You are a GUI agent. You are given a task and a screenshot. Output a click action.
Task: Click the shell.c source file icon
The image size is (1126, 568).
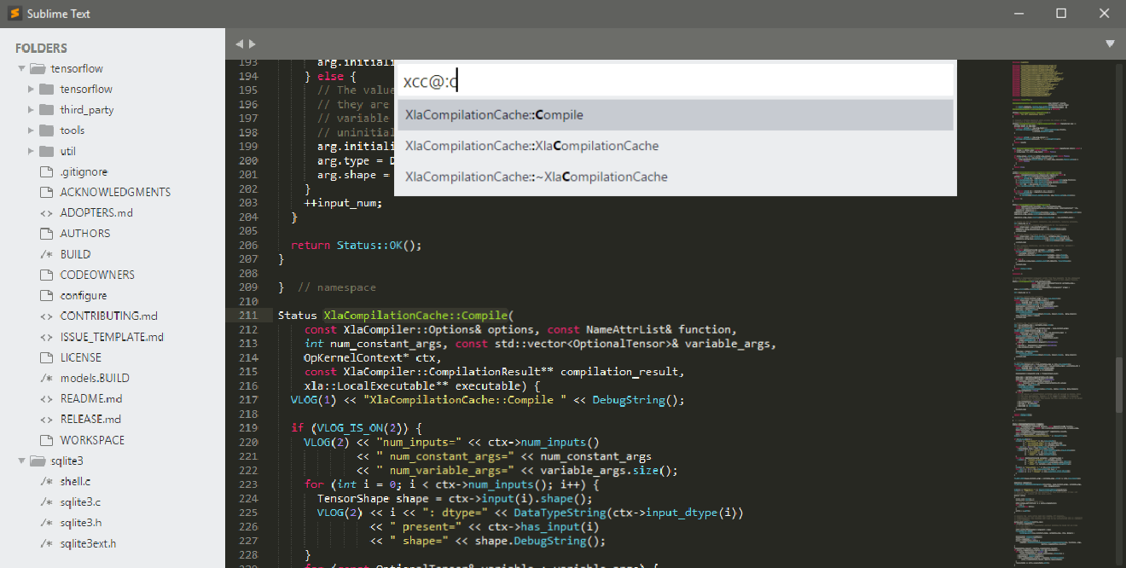(47, 481)
